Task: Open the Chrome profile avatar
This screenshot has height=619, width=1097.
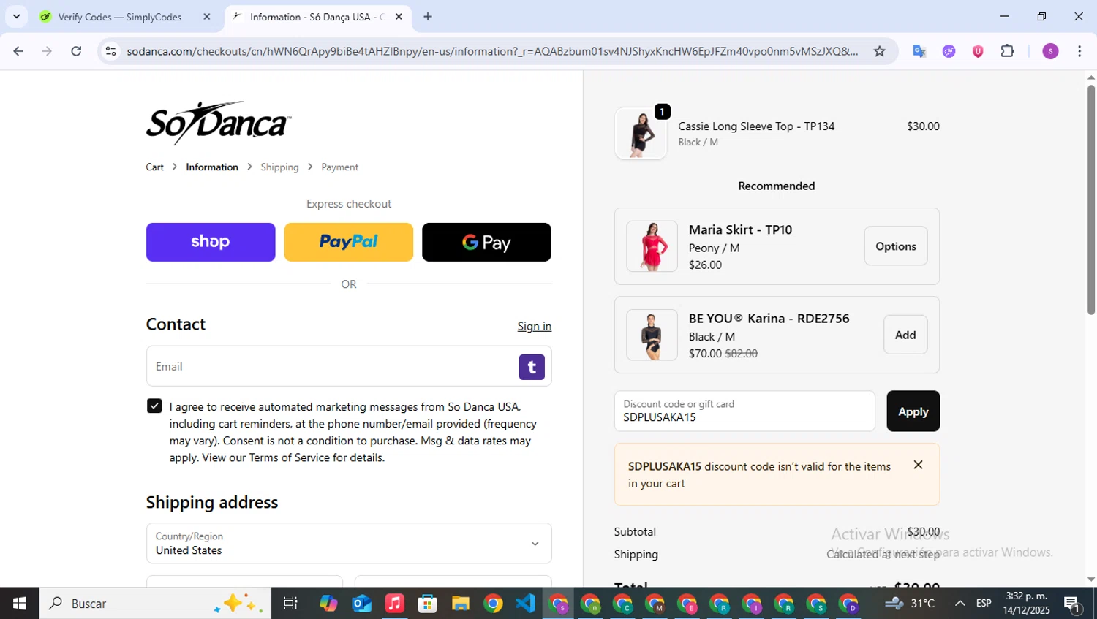Action: point(1050,51)
